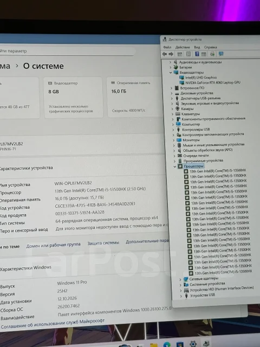Expand Мыши и иные указывающие устройства
This screenshot has height=347, width=260.
[174, 145]
